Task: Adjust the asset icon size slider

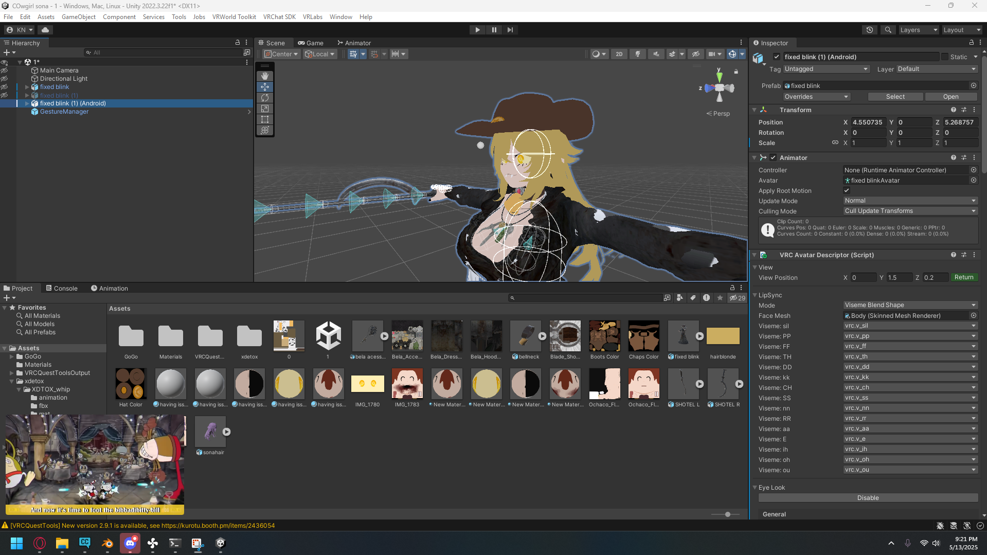Action: [x=727, y=514]
